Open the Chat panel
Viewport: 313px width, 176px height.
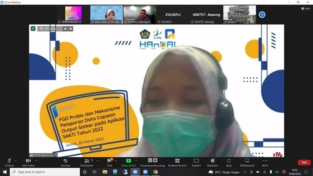click(109, 162)
